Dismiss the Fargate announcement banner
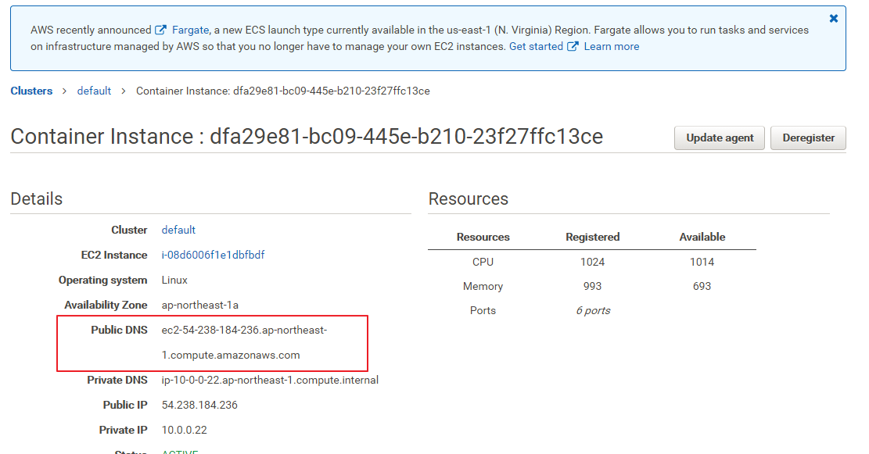869x454 pixels. click(x=834, y=18)
